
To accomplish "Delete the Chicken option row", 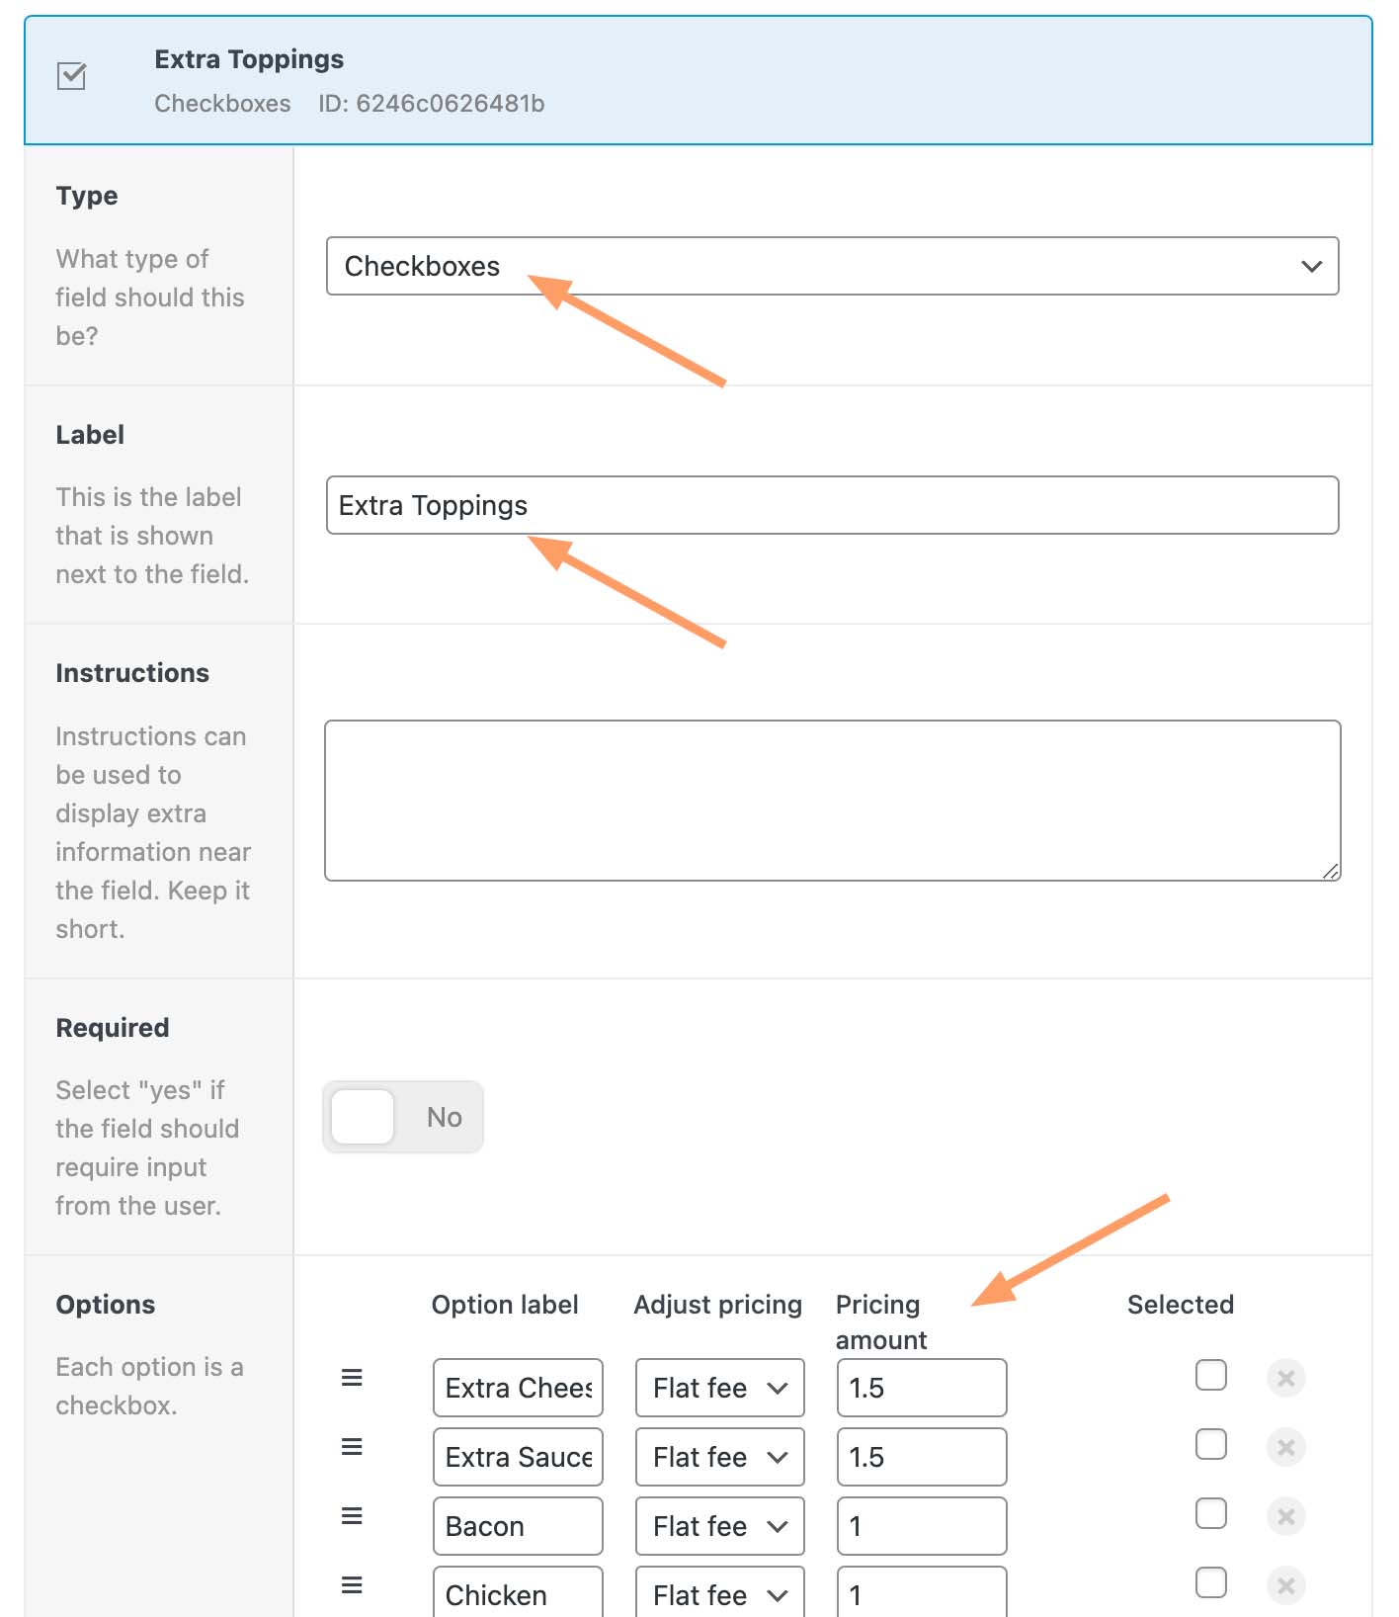I will click(x=1285, y=1585).
